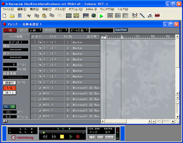Viewport: 183px width, 143px height.
Task: Click the horizontal zoom slider handle
Action: click(x=162, y=121)
